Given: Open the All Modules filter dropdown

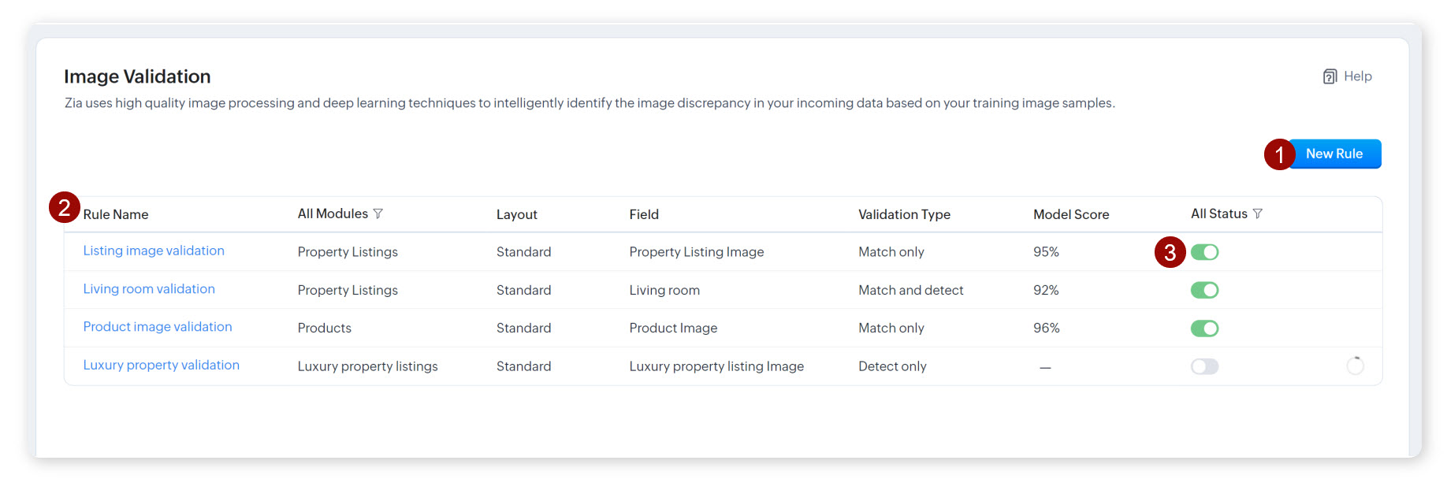Looking at the screenshot, I should 333,214.
